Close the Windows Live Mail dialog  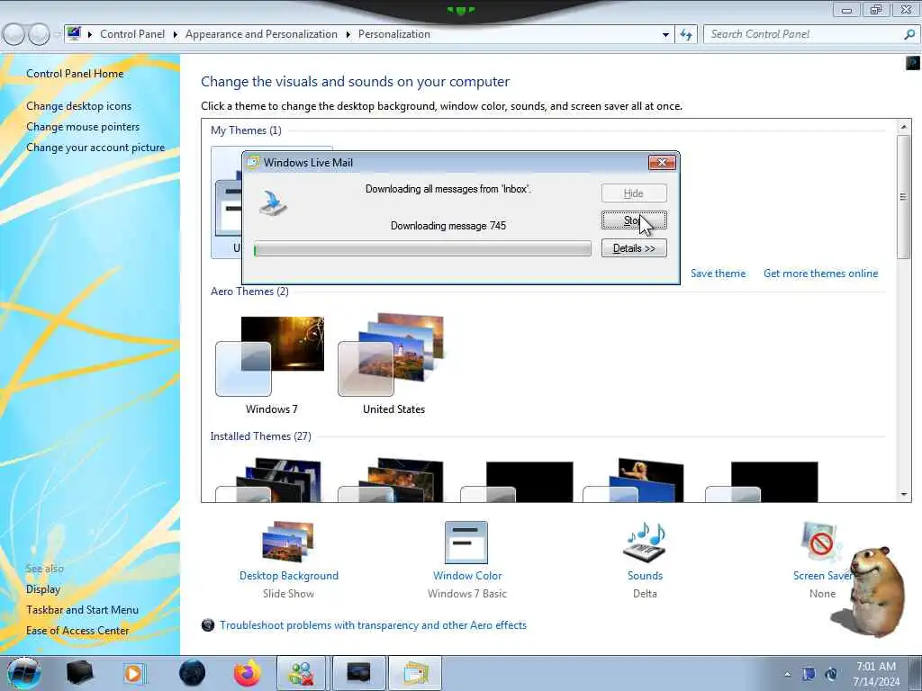point(662,162)
